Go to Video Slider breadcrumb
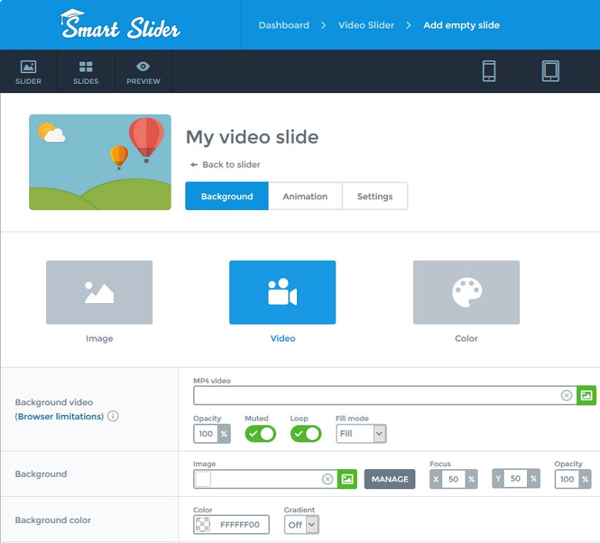 [x=366, y=25]
